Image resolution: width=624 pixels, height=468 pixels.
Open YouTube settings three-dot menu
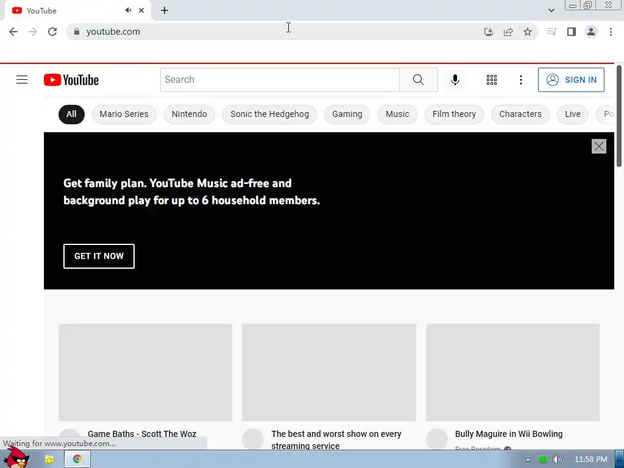point(520,80)
